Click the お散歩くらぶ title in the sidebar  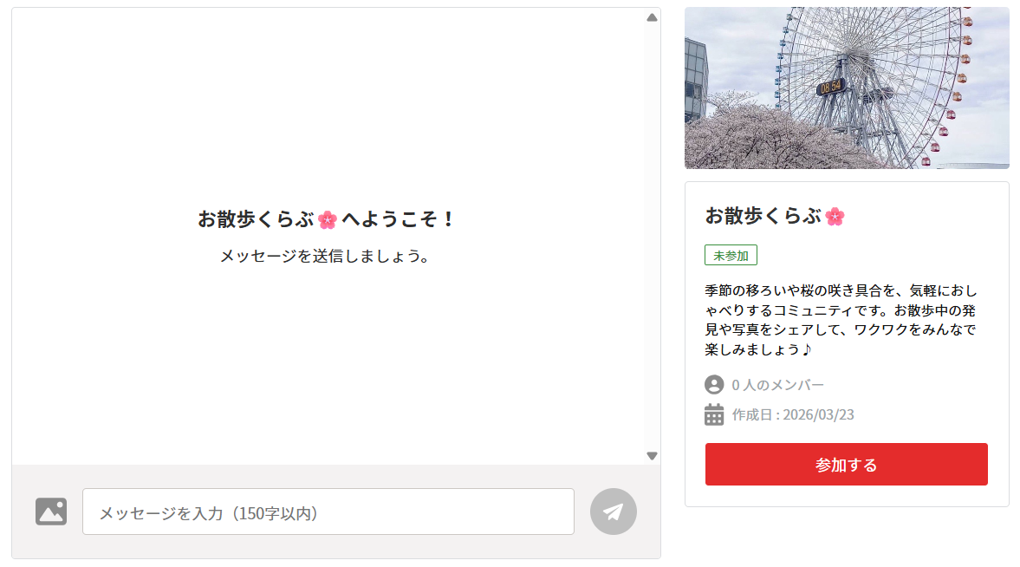(763, 216)
